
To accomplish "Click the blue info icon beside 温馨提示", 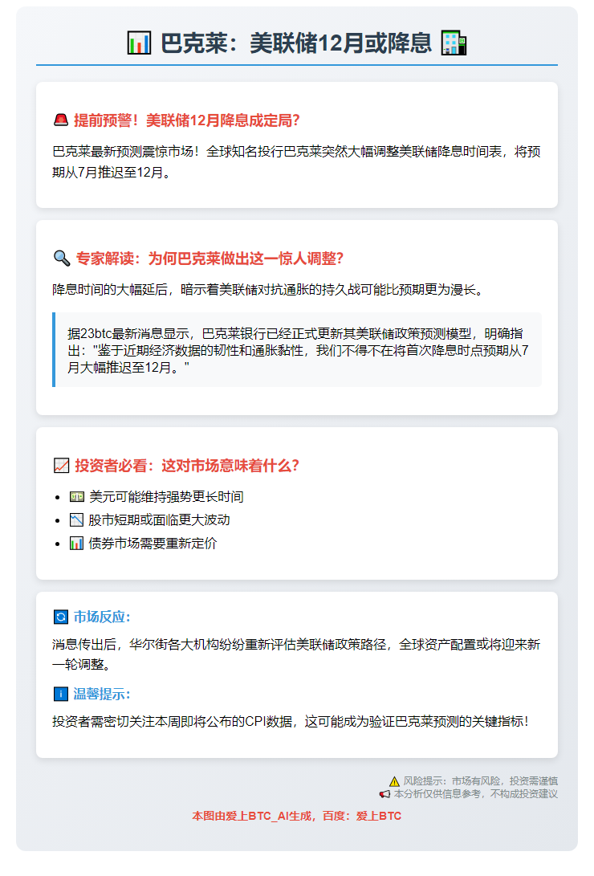I will click(60, 694).
